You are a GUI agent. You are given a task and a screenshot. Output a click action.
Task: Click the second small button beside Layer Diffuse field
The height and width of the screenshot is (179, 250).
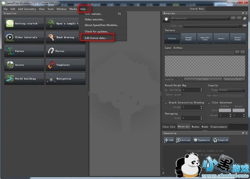click(x=243, y=52)
